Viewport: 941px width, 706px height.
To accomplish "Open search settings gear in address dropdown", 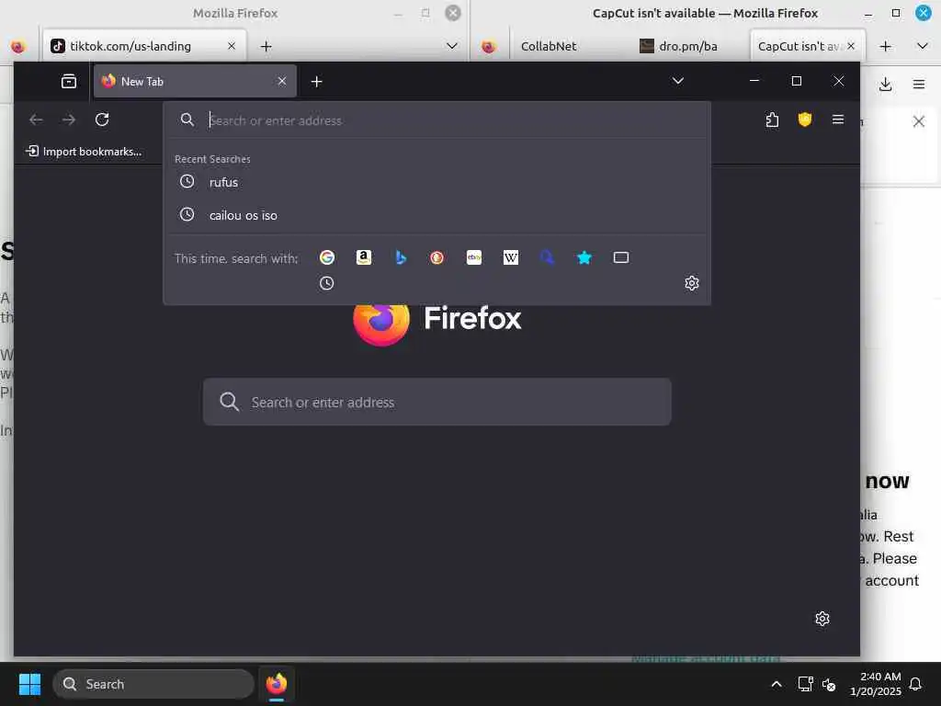I will click(x=691, y=283).
